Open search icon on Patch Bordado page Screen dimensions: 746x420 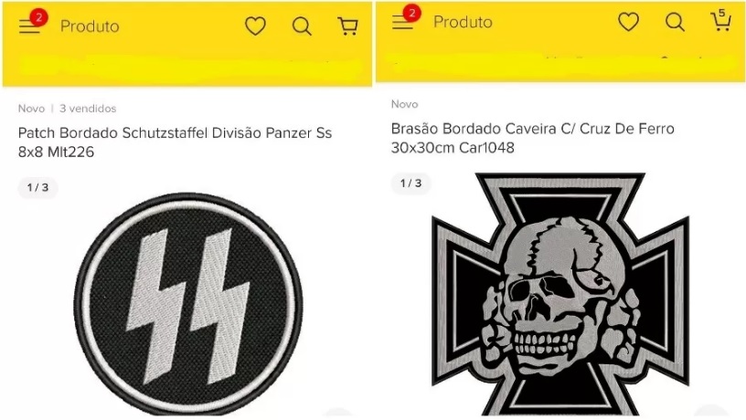point(302,26)
